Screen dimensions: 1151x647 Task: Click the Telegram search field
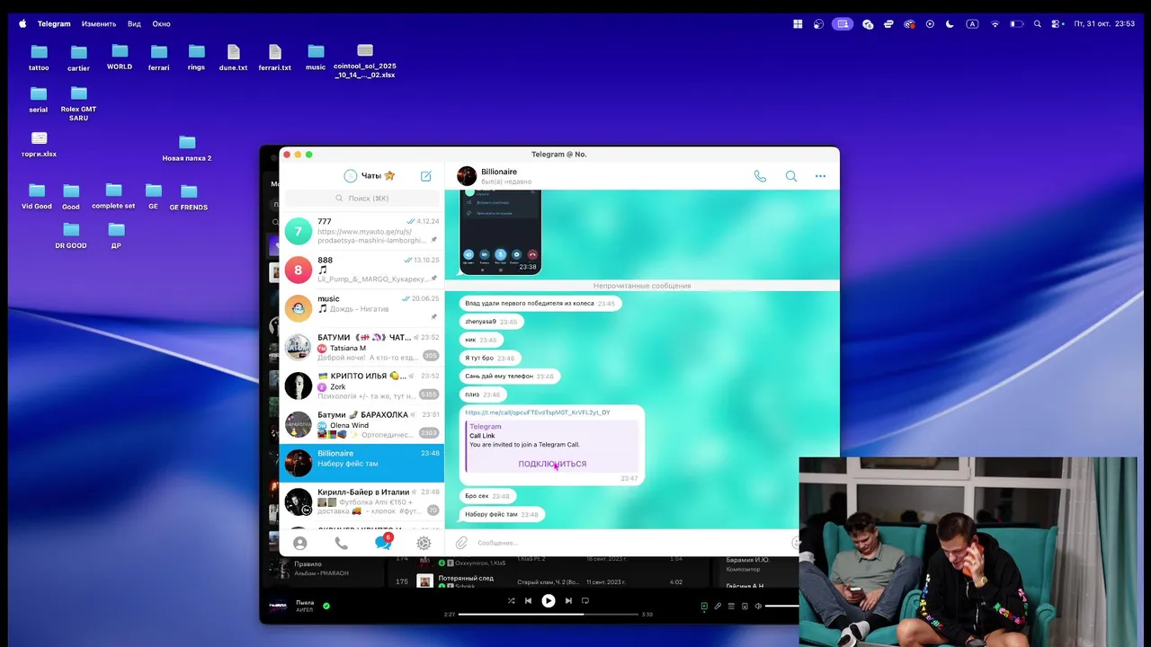coord(361,198)
